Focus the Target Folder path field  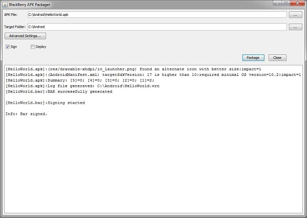157,27
